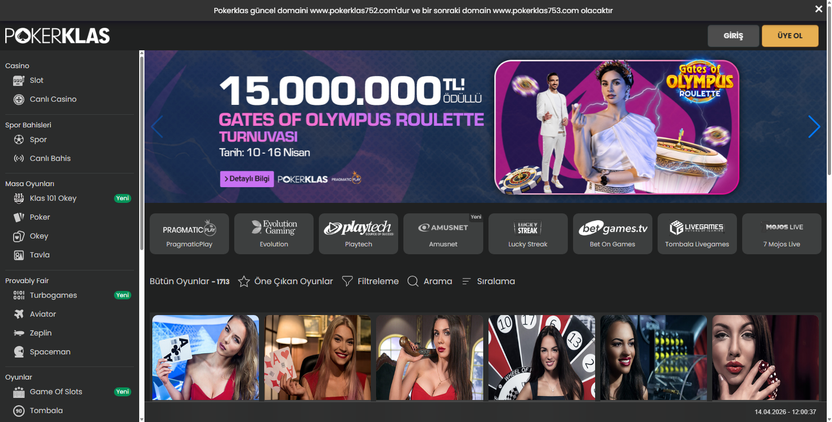Open the wheel of fortune game thumbnail

542,358
